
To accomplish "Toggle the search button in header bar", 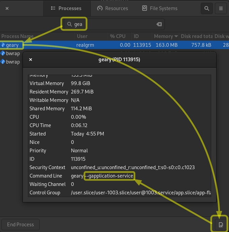I will pyautogui.click(x=207, y=8).
